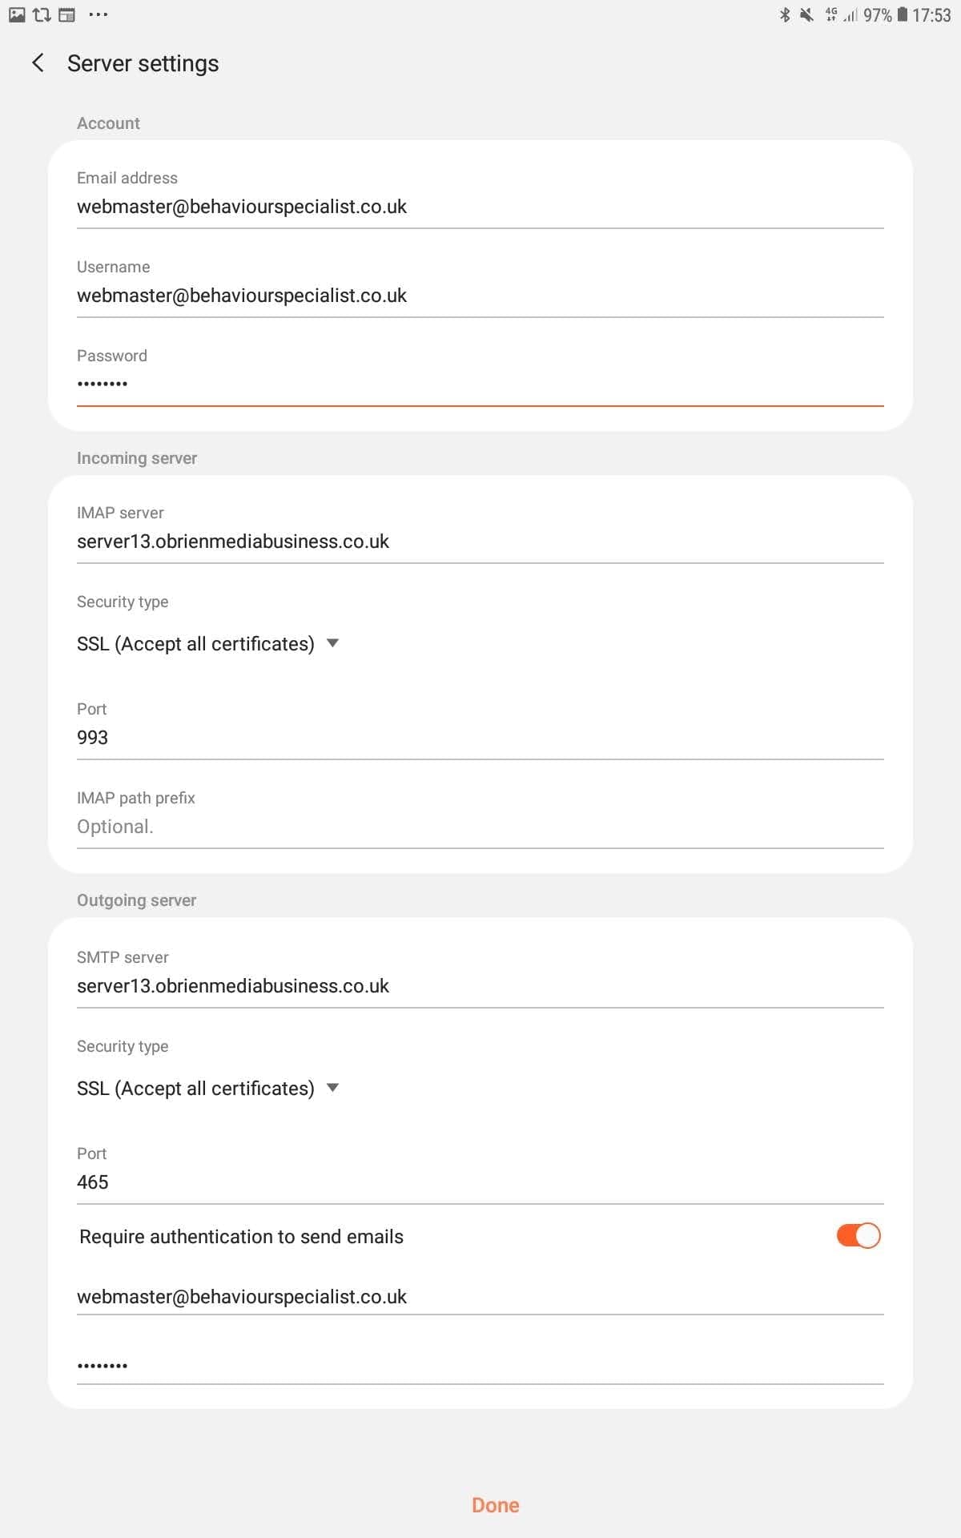The height and width of the screenshot is (1538, 961).
Task: Tap the battery status icon
Action: [903, 14]
